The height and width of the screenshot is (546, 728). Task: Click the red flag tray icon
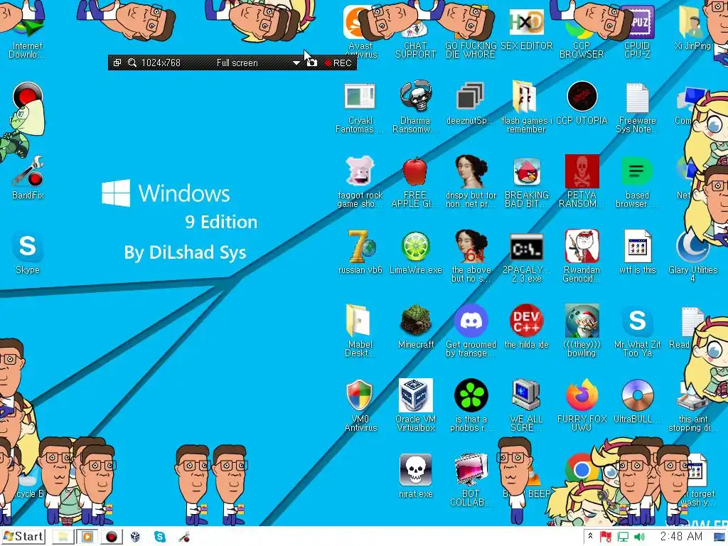606,537
